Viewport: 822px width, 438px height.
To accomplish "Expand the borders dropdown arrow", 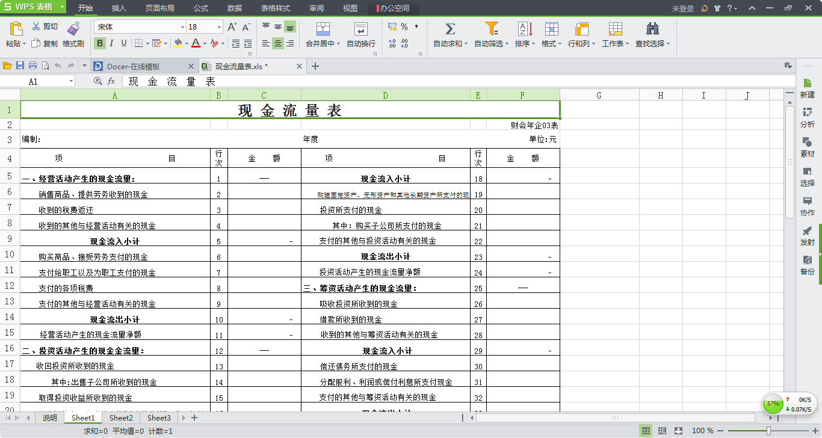I will pos(147,43).
